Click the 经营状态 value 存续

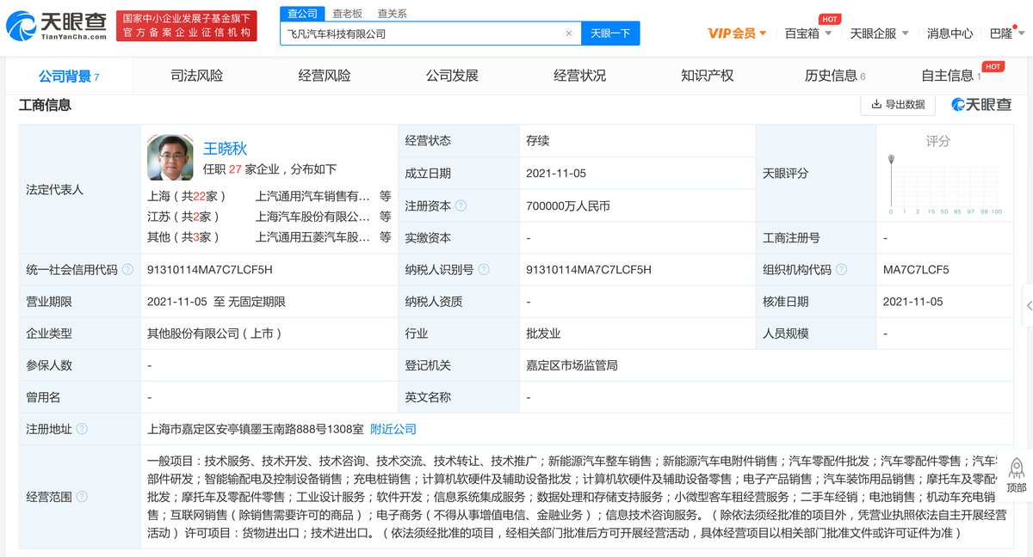(x=537, y=140)
